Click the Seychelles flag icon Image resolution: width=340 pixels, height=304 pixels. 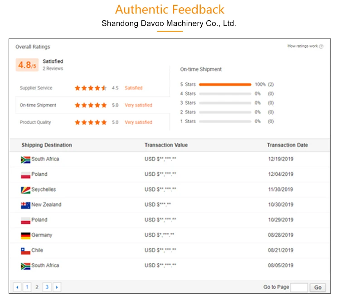[x=25, y=190]
